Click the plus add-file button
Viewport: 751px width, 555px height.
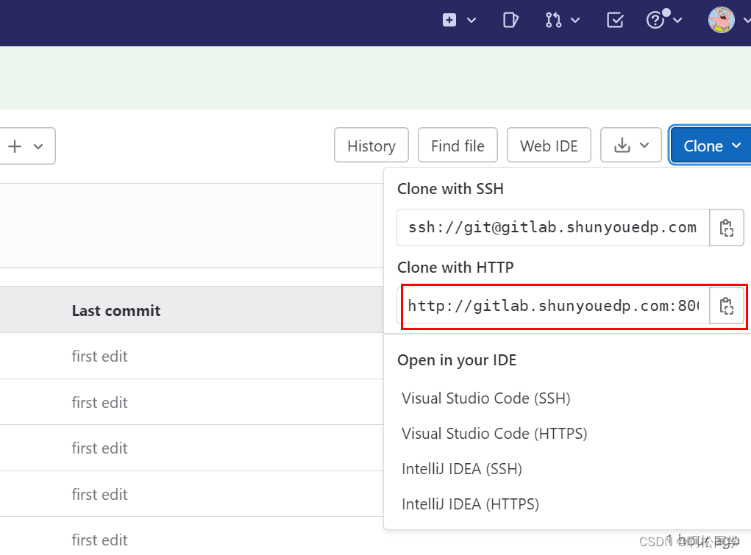tap(15, 146)
